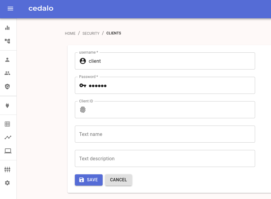Focus the Client ID input field
This screenshot has height=199, width=271.
tap(165, 110)
